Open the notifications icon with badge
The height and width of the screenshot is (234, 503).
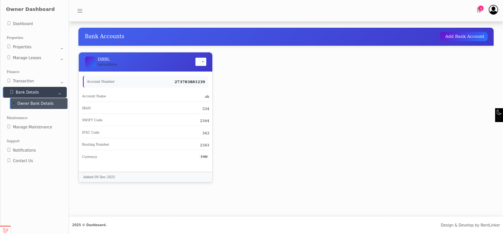(x=479, y=10)
